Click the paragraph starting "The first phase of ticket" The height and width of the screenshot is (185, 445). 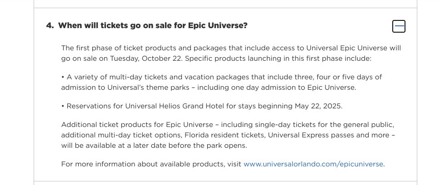coord(231,53)
